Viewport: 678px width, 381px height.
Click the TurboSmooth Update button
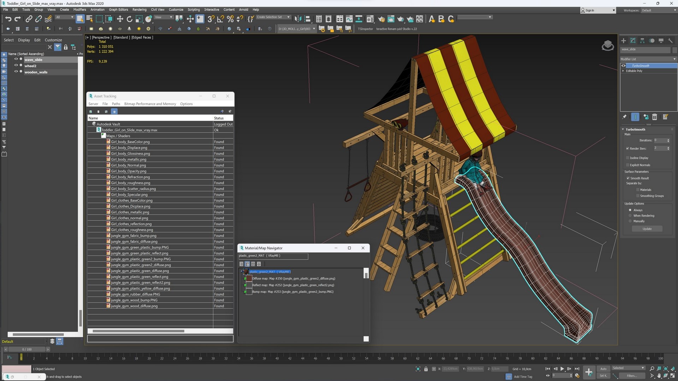pos(647,229)
